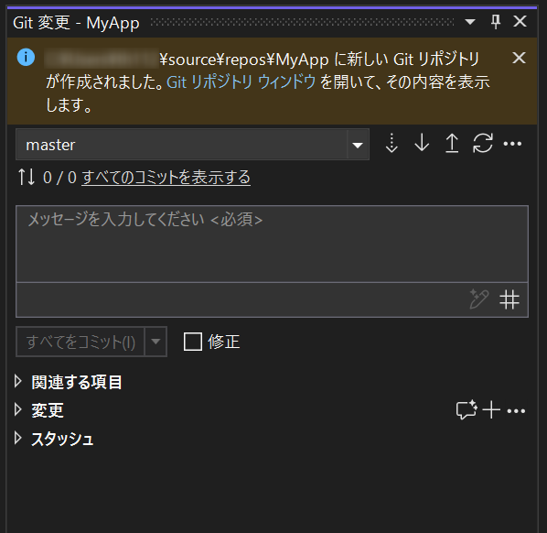Click the Sync circular arrows icon
The image size is (547, 533).
coord(482,143)
